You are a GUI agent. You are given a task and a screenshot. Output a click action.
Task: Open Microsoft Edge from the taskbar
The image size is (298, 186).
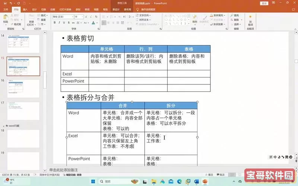pyautogui.click(x=179, y=182)
